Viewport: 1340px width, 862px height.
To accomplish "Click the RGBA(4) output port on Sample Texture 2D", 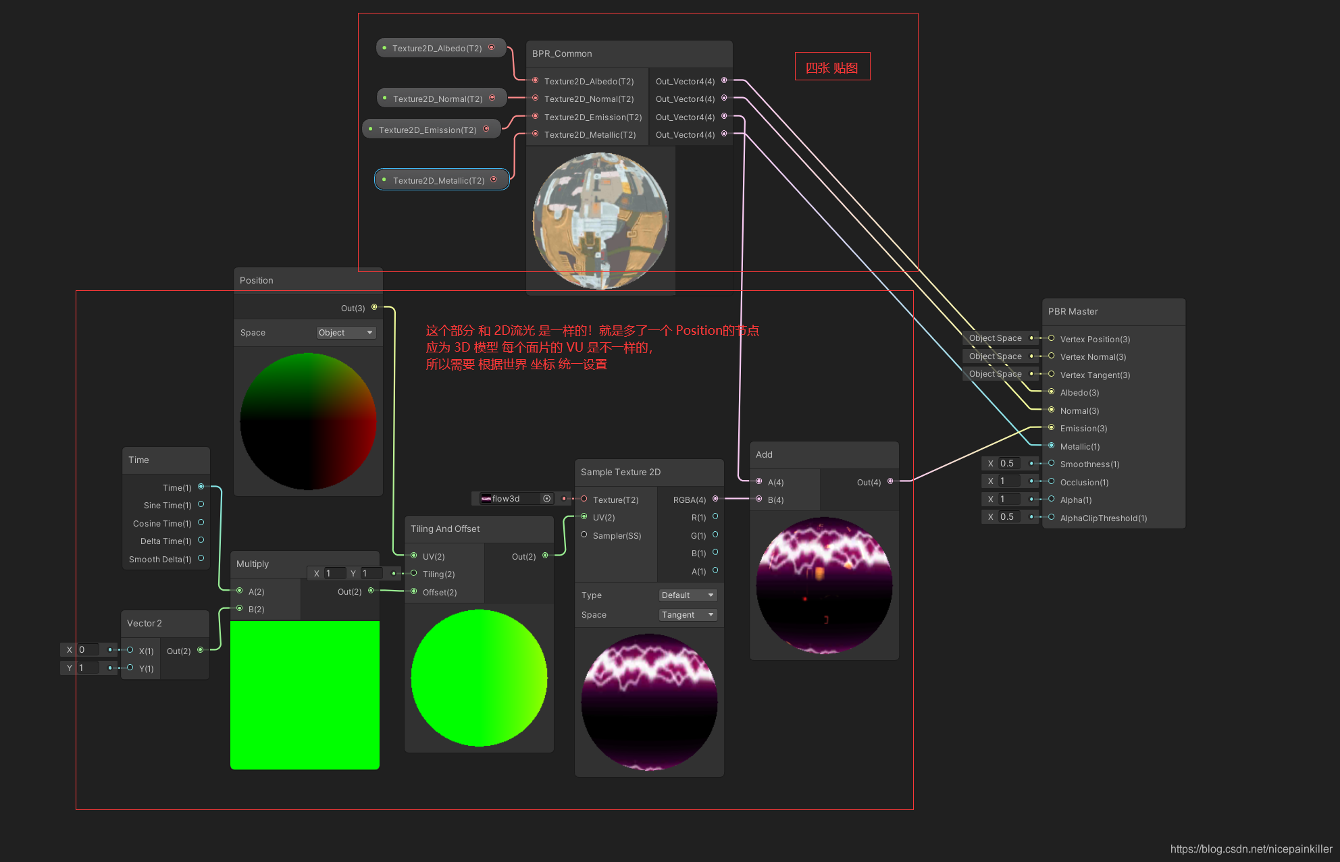I will click(715, 500).
